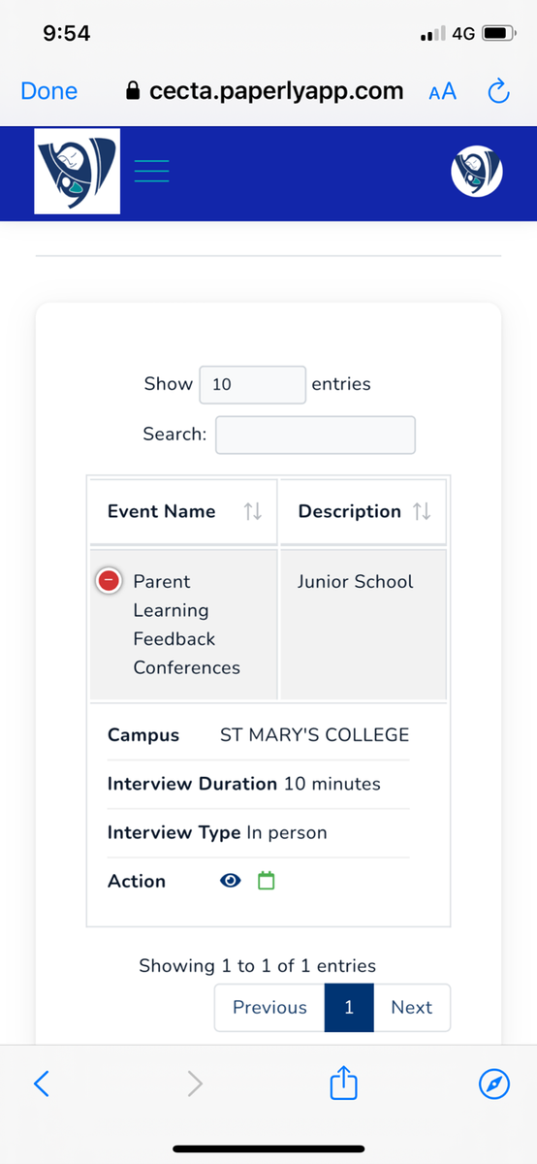Collapse the row with red minus icon
537x1164 pixels.
point(109,581)
